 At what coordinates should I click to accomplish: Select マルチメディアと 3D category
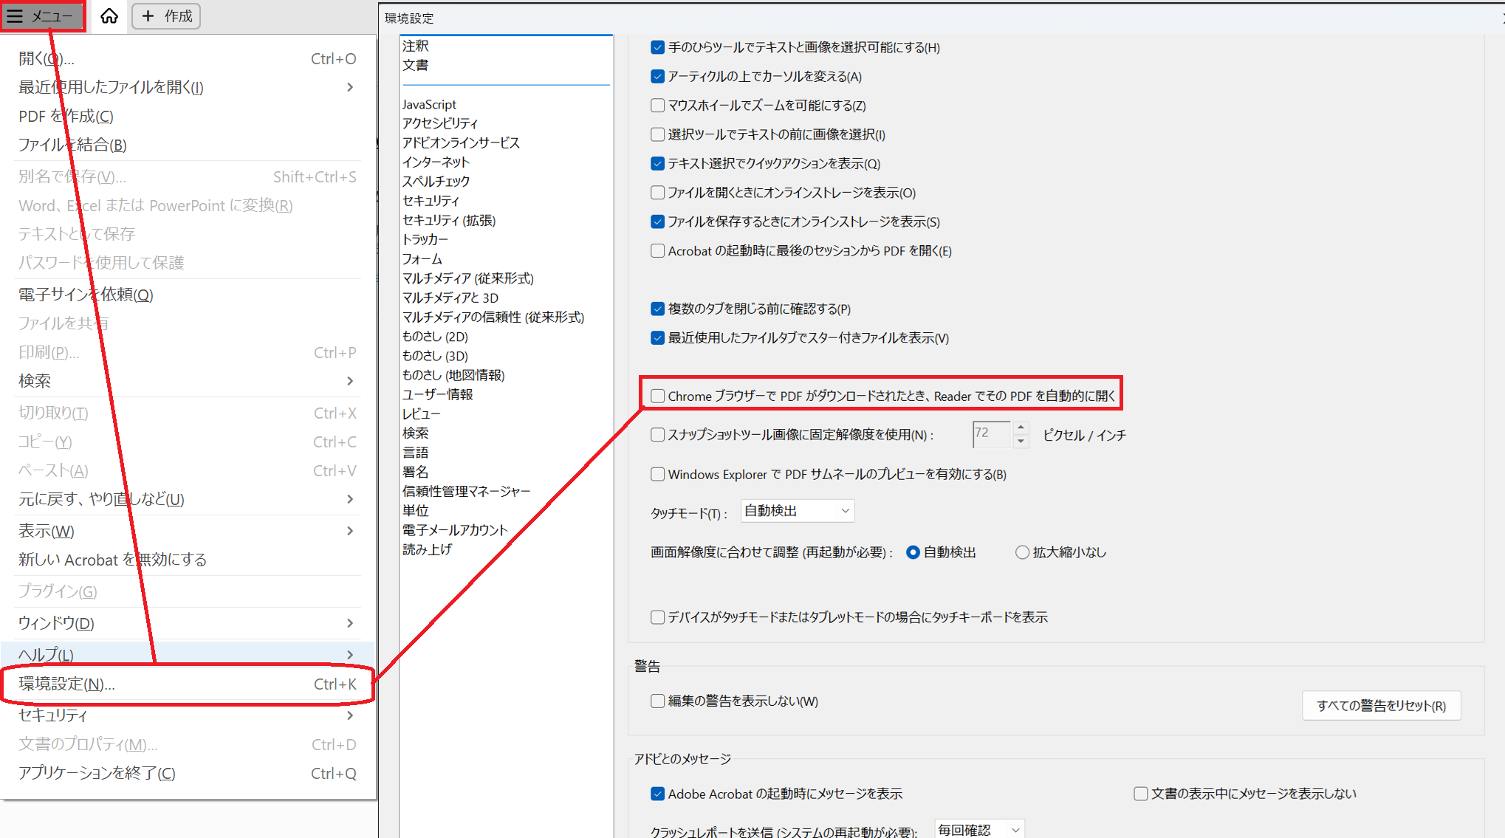tap(450, 298)
